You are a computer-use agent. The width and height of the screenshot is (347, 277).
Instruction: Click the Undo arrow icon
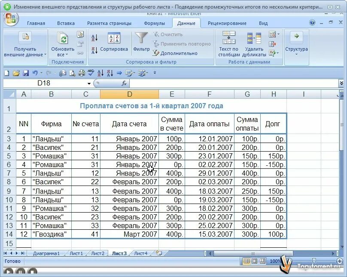(35, 73)
